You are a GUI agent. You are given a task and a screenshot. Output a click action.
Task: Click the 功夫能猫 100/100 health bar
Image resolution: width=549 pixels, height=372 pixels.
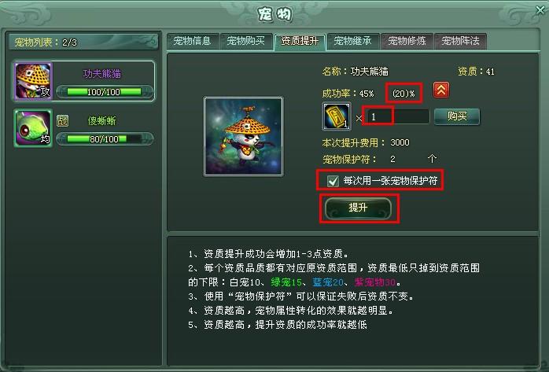(105, 92)
